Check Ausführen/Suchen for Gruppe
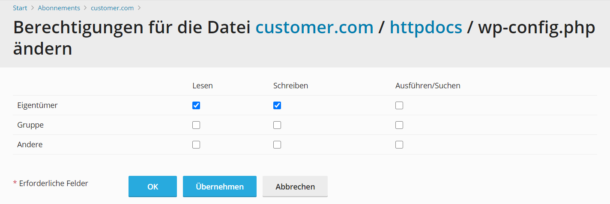The height and width of the screenshot is (204, 610). pyautogui.click(x=399, y=125)
